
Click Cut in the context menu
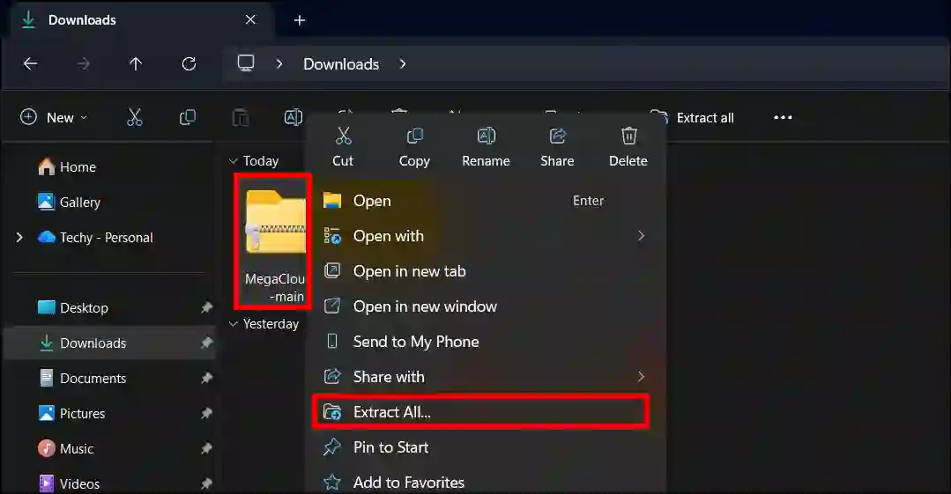[x=343, y=147]
